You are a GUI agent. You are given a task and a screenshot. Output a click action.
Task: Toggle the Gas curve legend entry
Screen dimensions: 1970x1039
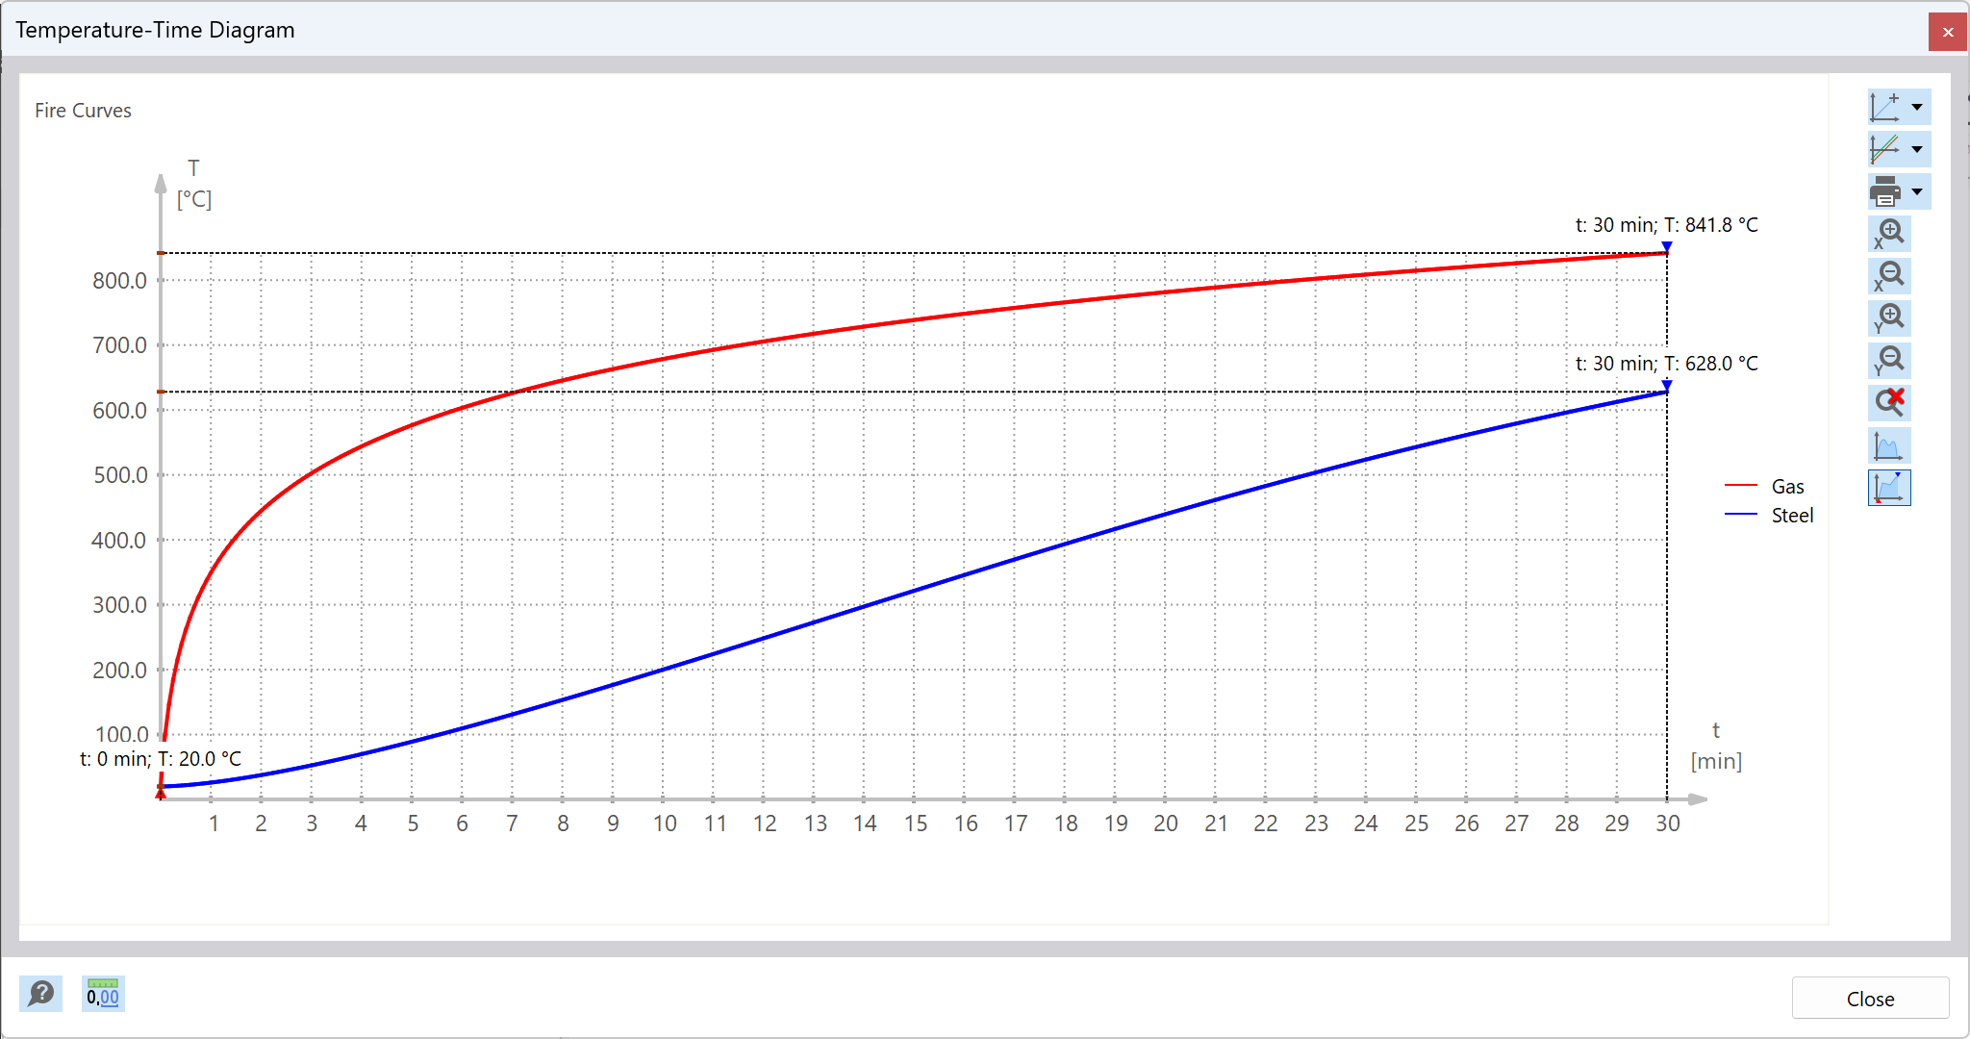coord(1787,487)
